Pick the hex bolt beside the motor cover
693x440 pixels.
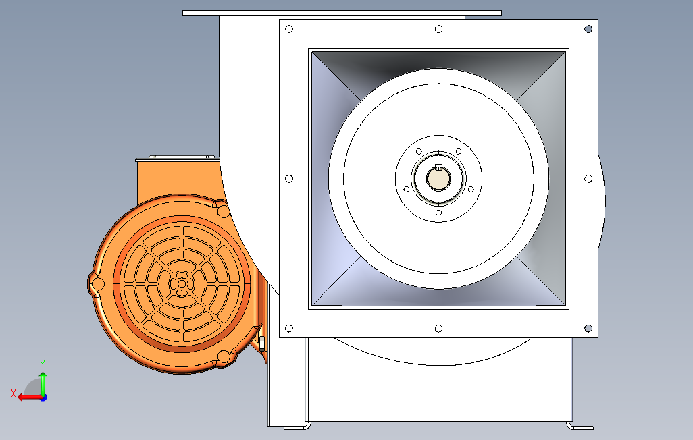[x=262, y=343]
